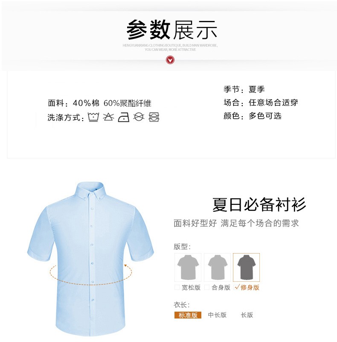Viewport: 337px width, 342px height.
Task: Click the red down-arrow circle icon
Action: pos(170,60)
